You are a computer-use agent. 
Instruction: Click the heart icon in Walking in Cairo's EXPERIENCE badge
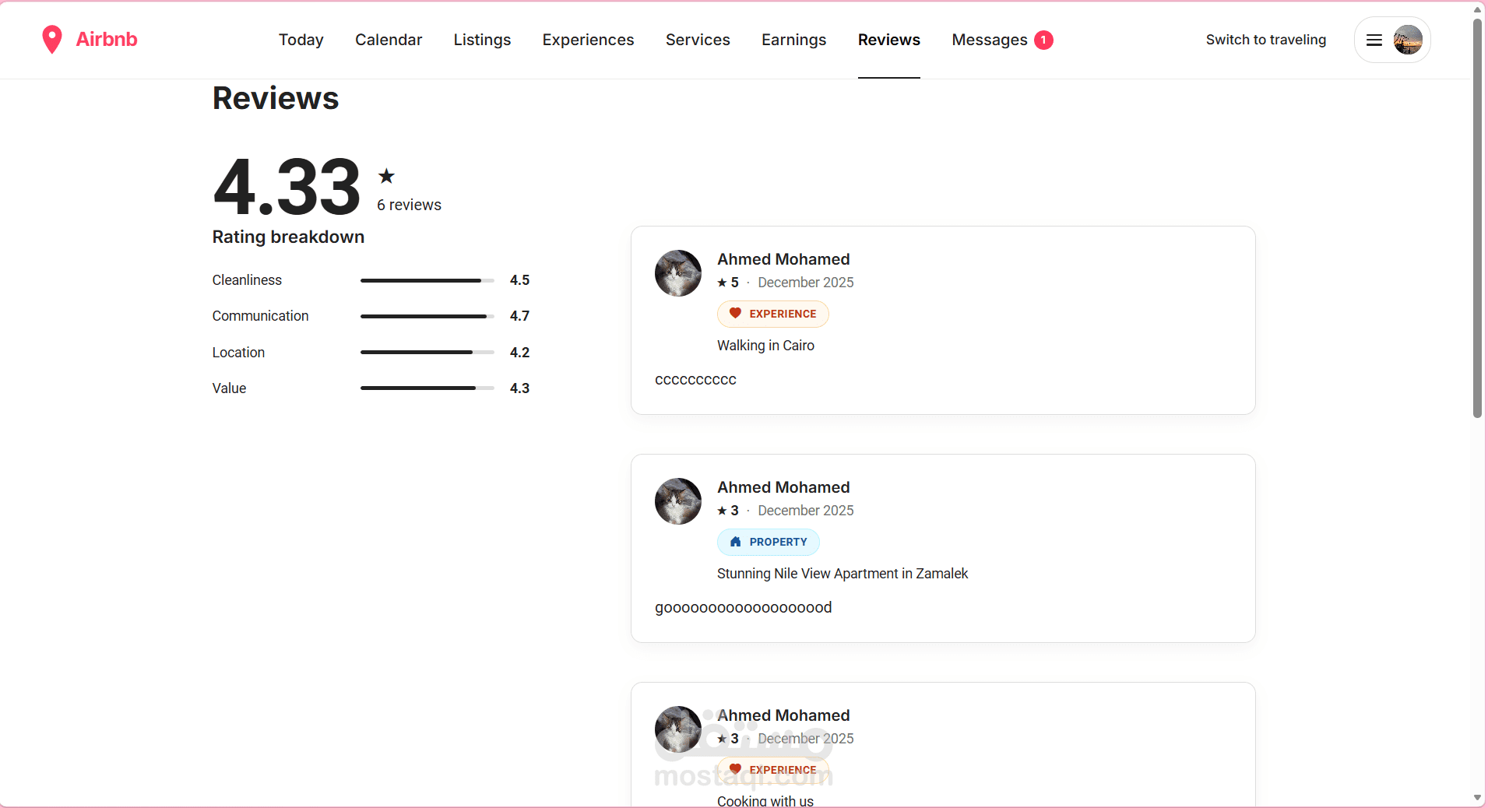coord(735,314)
